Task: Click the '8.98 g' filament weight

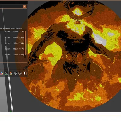Action: pyautogui.click(x=22, y=38)
